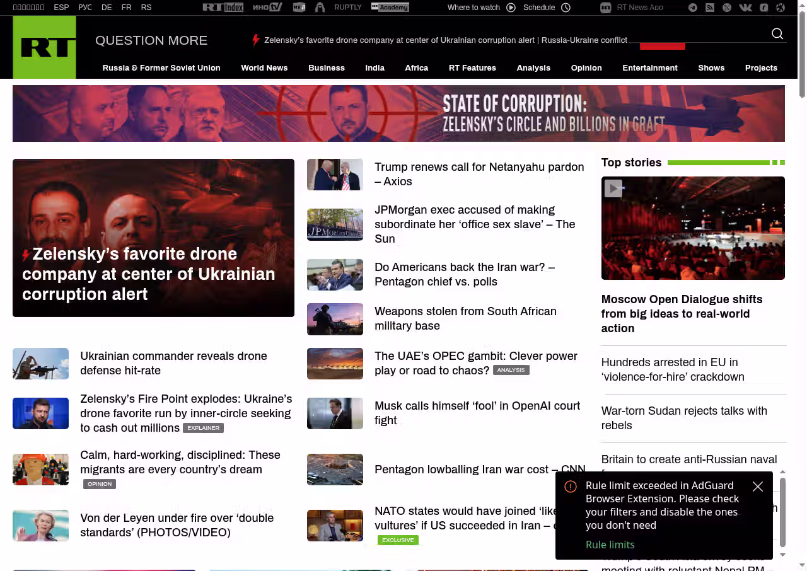807x571 pixels.
Task: Click the Top stories list scrollbar
Action: pos(782,510)
